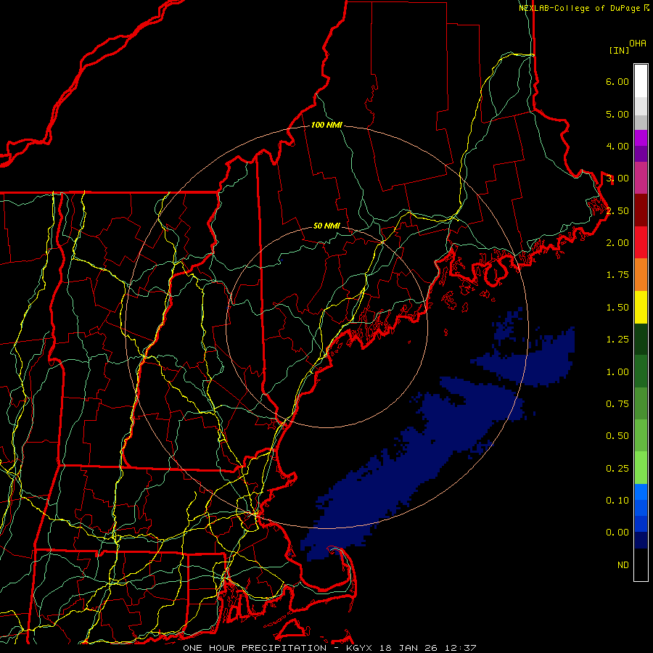Screen dimensions: 653x653
Task: Click the OHA product label above legend
Action: [638, 43]
